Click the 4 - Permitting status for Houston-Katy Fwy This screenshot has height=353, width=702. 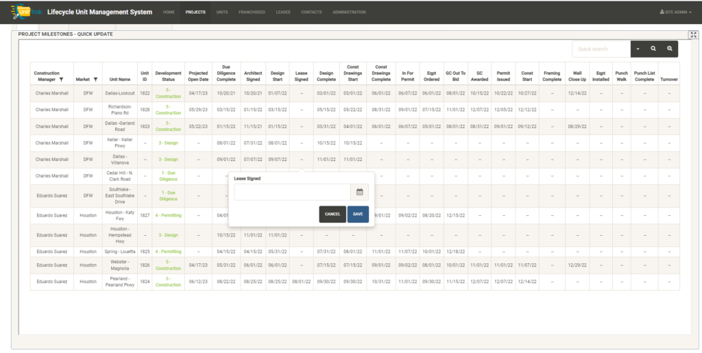pos(168,215)
